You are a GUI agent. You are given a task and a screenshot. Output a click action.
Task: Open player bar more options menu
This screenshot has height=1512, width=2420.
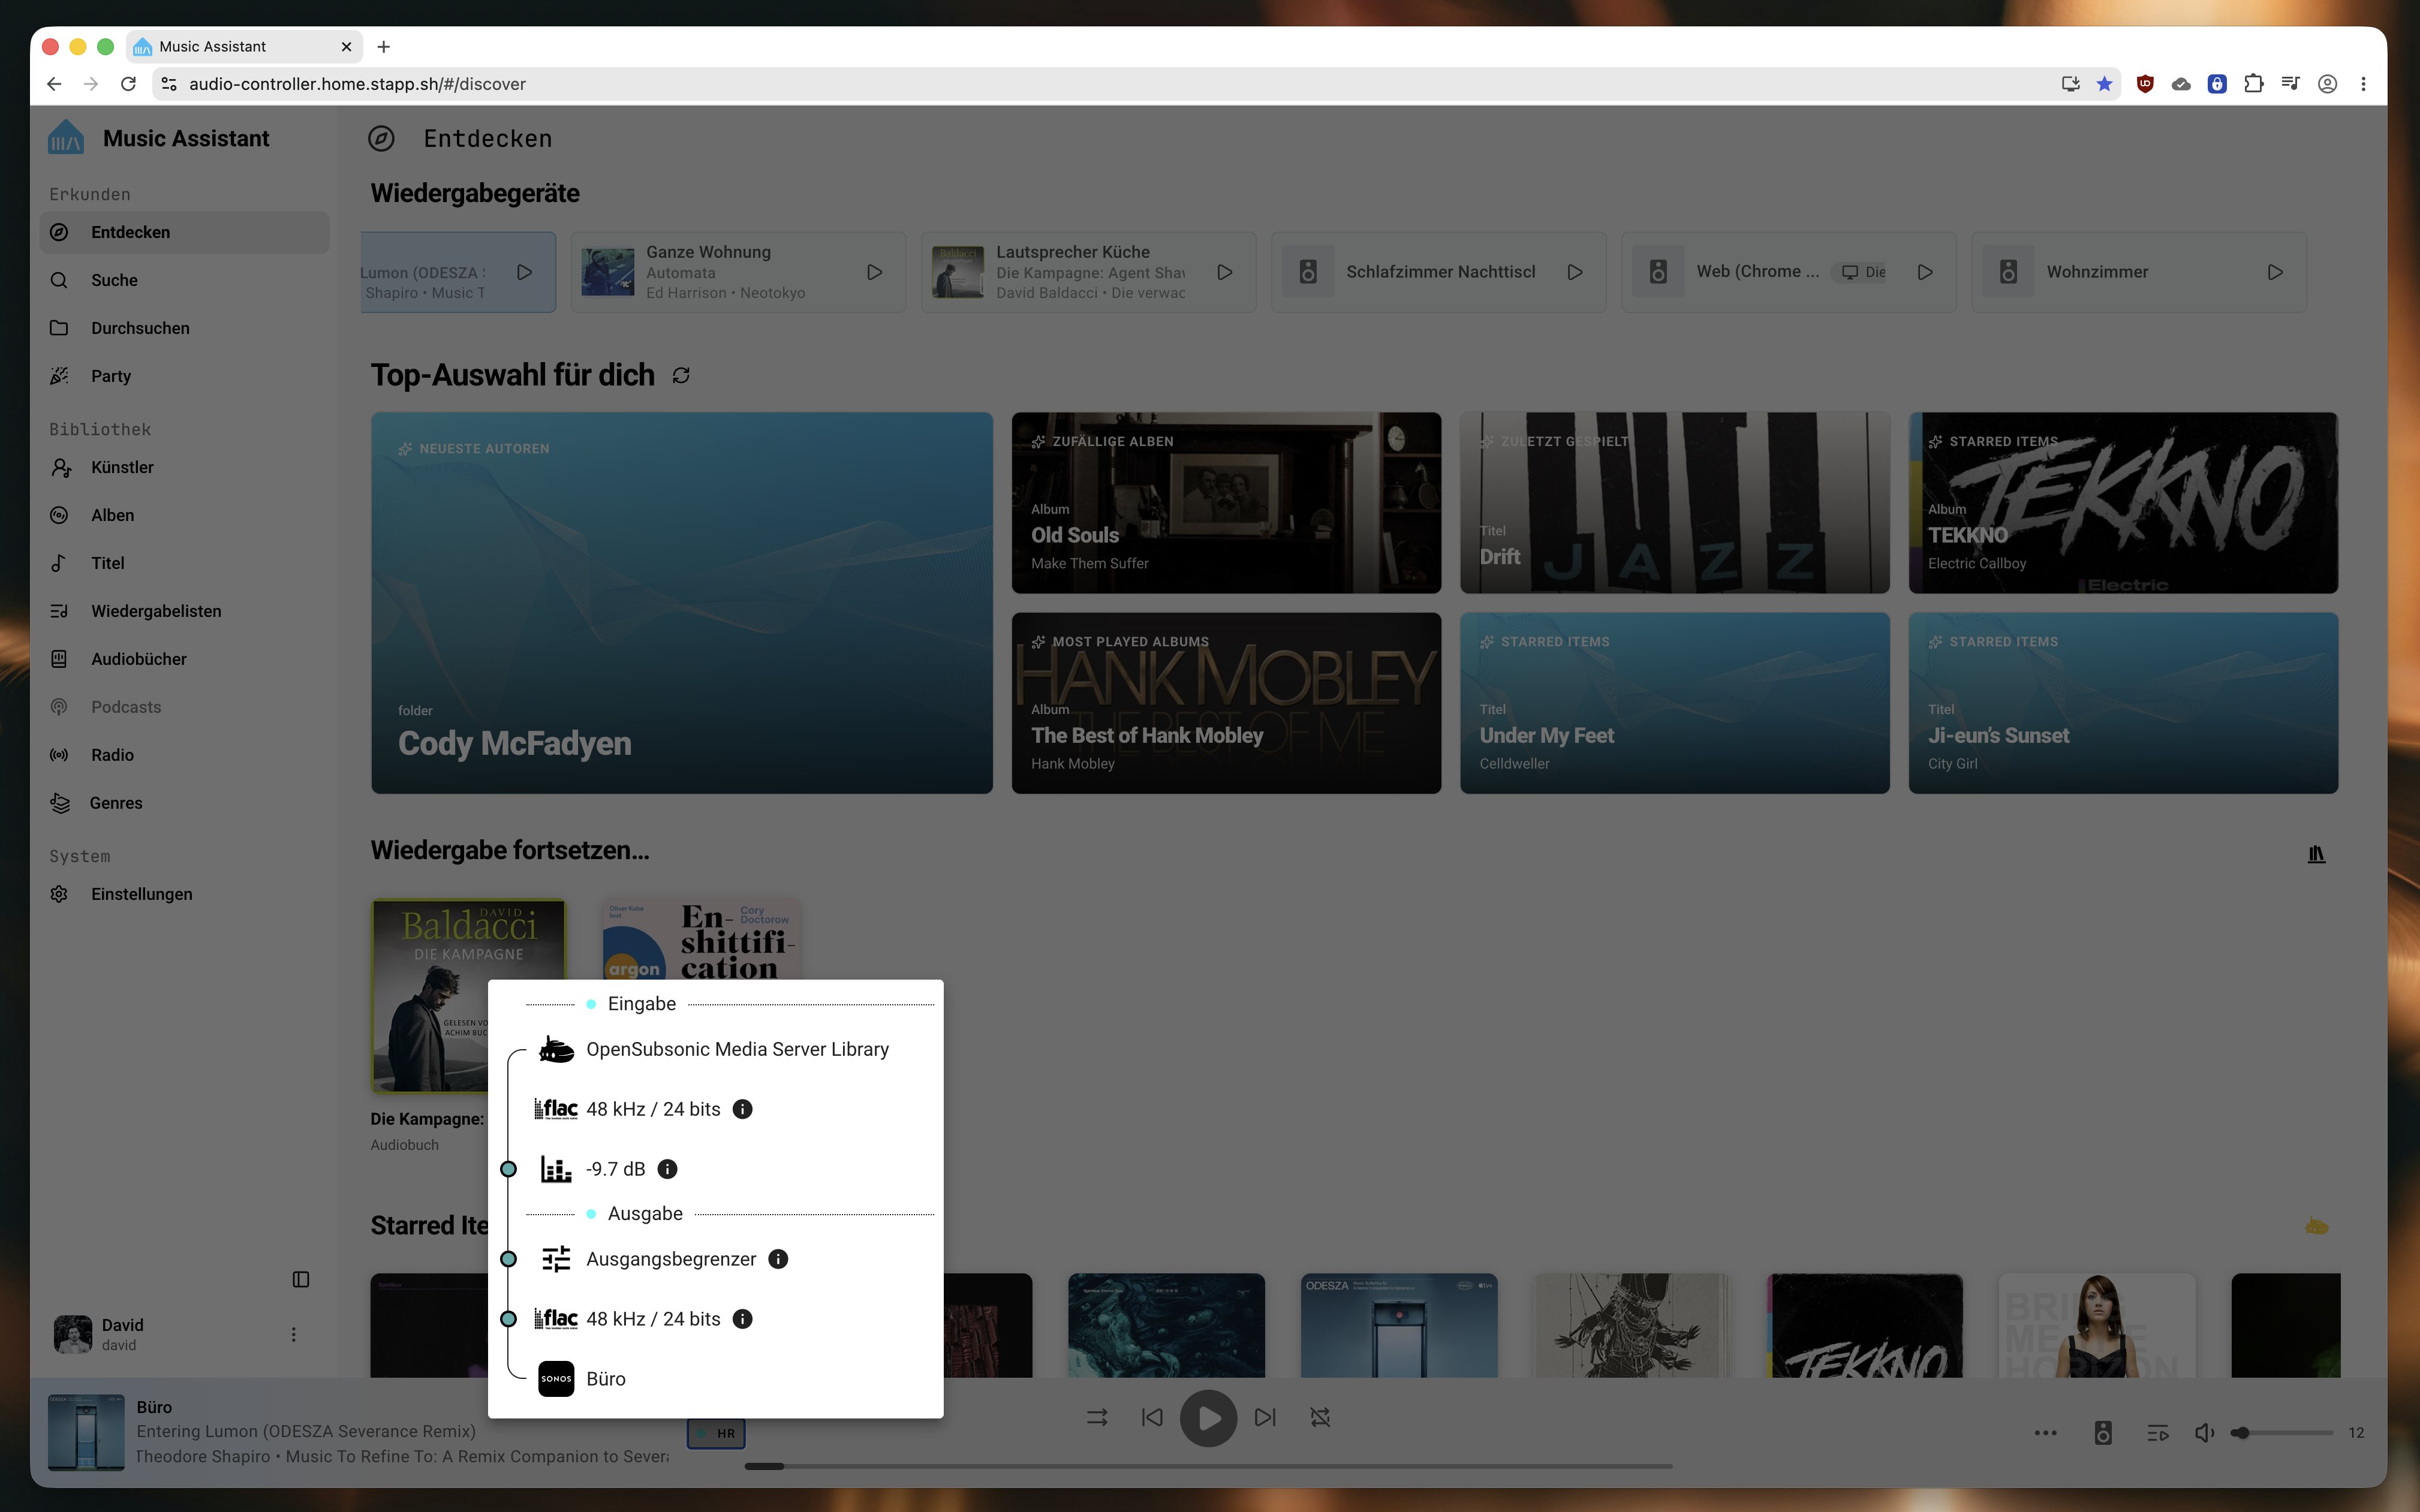tap(2045, 1433)
